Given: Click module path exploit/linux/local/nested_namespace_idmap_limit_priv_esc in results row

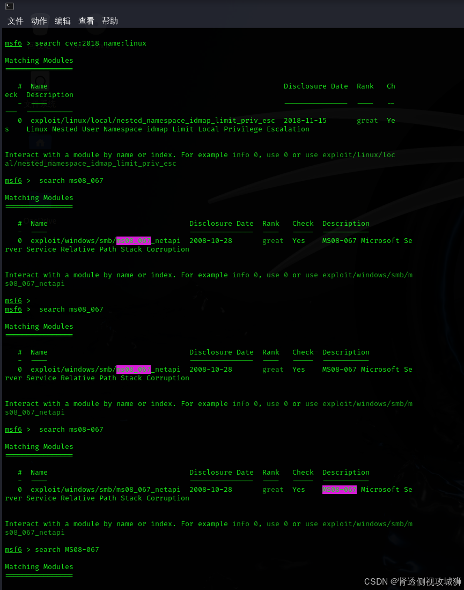Looking at the screenshot, I should [x=153, y=120].
